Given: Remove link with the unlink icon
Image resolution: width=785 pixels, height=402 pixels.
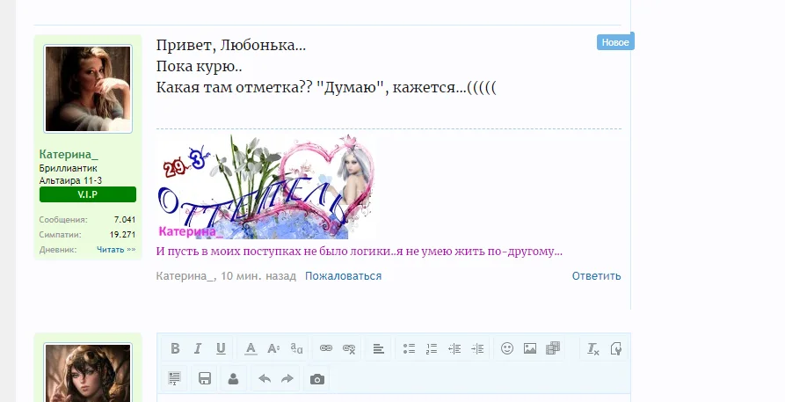Looking at the screenshot, I should tap(349, 348).
